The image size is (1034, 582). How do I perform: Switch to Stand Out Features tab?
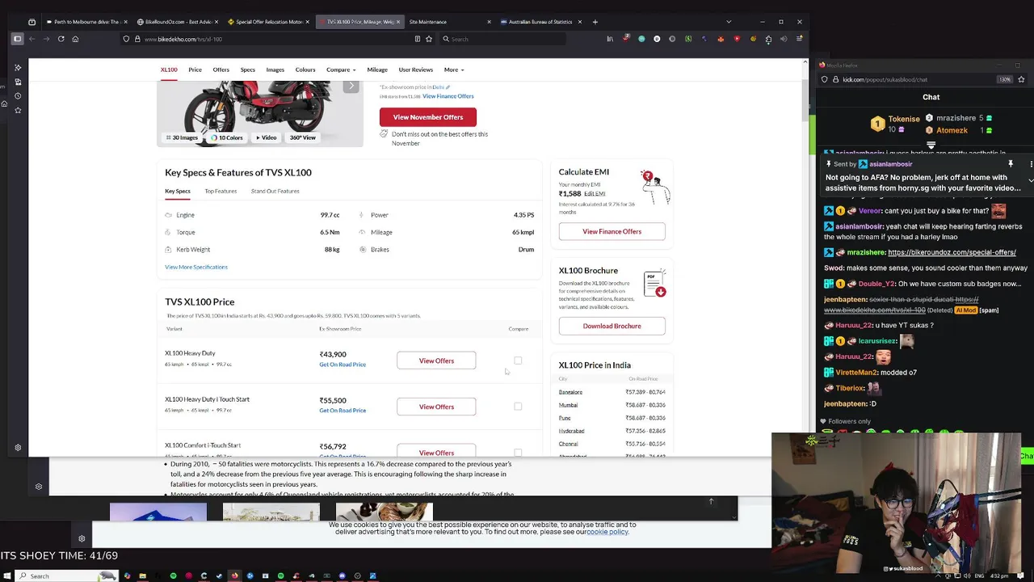point(275,191)
